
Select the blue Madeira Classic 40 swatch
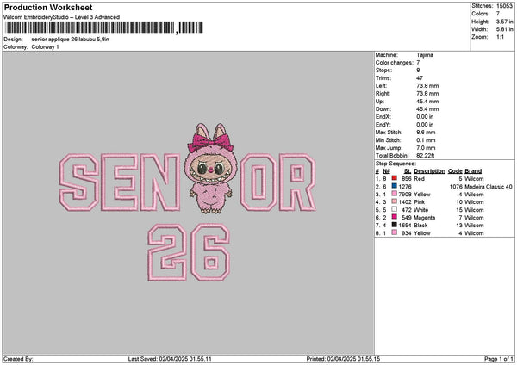pos(394,186)
